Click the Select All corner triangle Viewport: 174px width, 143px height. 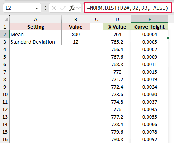(x=6, y=20)
